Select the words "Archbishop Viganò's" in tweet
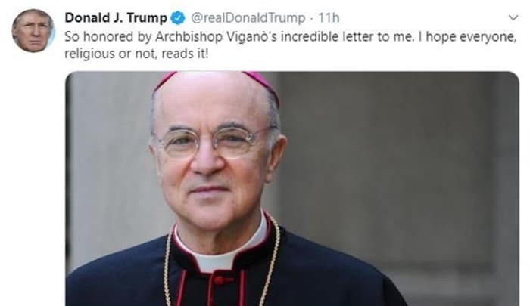 (217, 36)
